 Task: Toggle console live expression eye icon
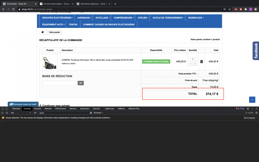[x=35, y=113]
